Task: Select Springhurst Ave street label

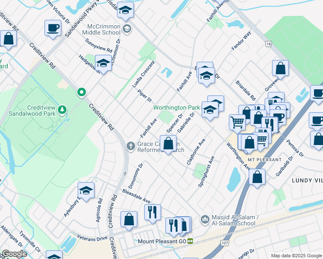Action: 206,172
